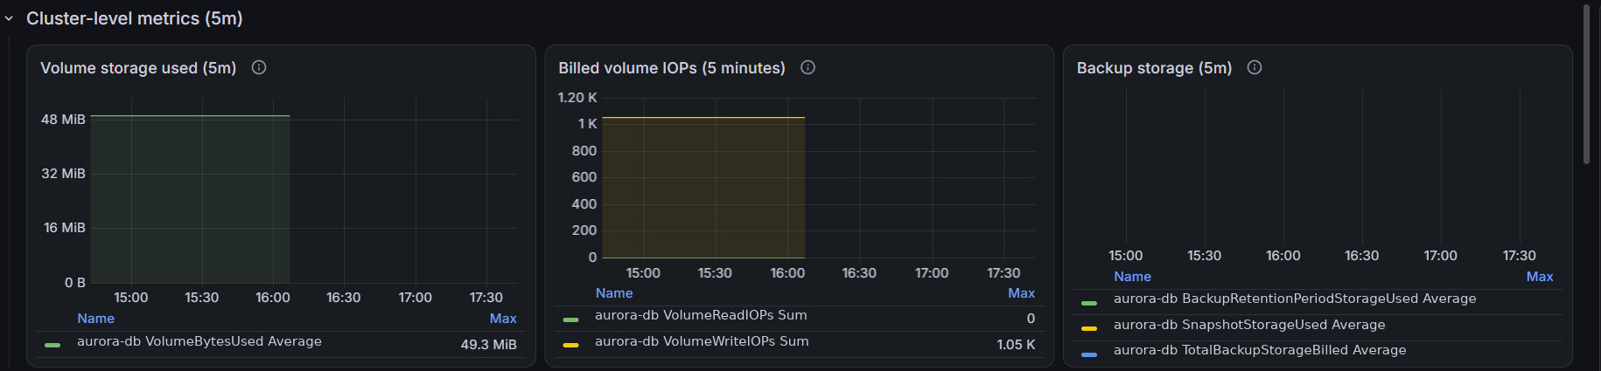Image resolution: width=1601 pixels, height=371 pixels.
Task: Click the 49.3 MiB max value
Action: click(488, 345)
